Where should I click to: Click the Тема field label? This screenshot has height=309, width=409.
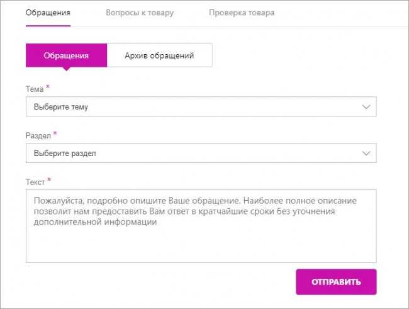point(35,89)
